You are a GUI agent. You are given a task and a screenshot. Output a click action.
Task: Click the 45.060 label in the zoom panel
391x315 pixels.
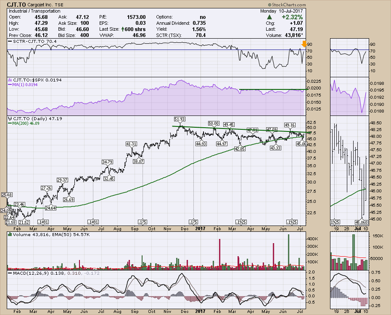tap(362, 222)
